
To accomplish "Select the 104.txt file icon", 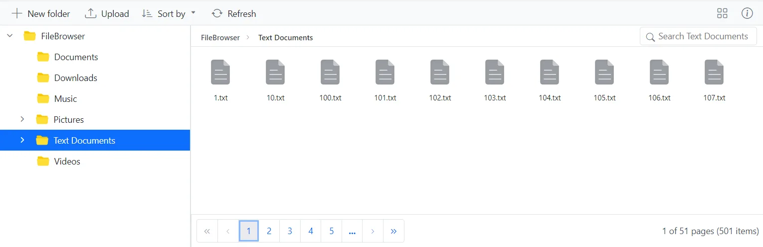I will coord(550,72).
